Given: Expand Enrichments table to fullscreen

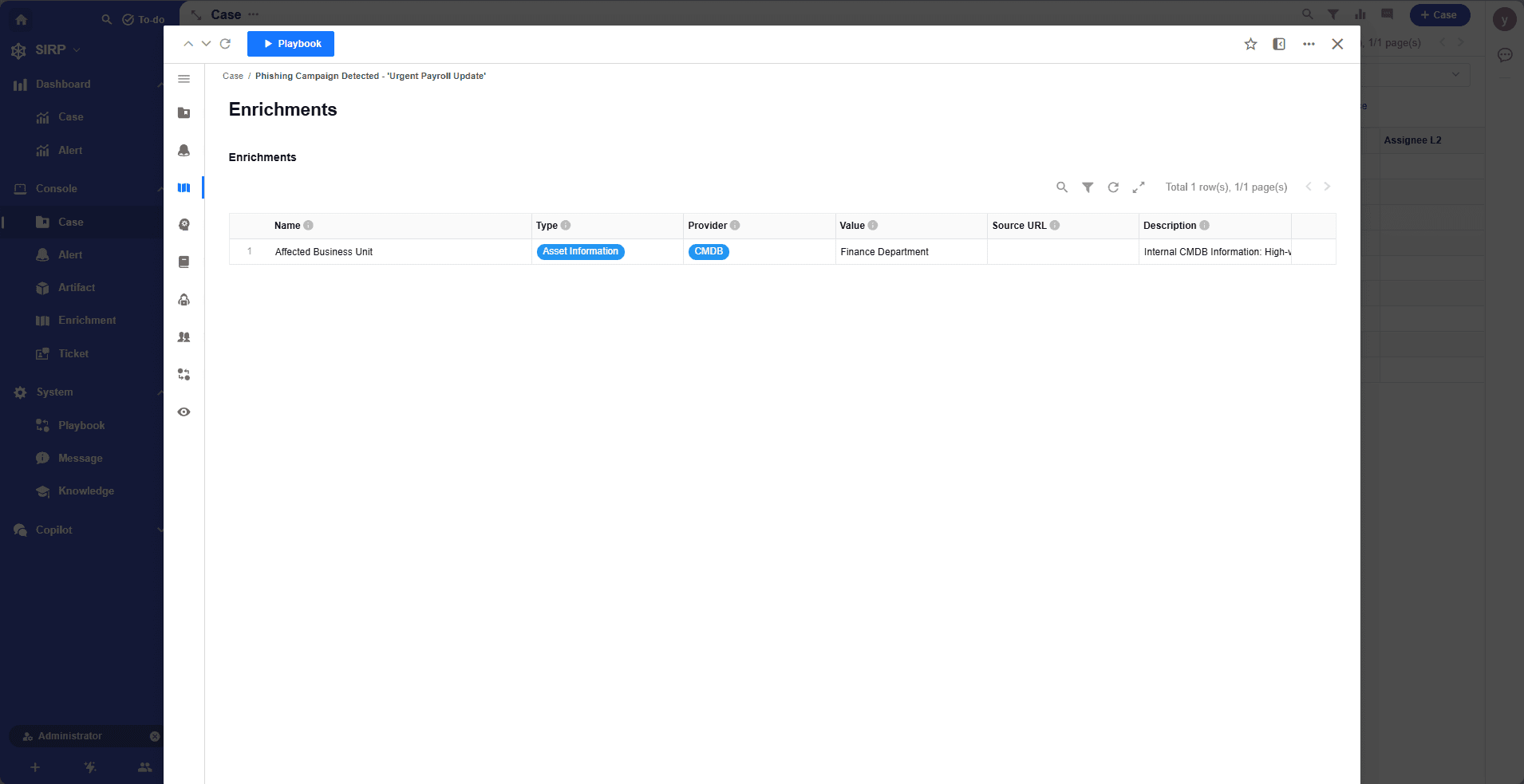Looking at the screenshot, I should click(x=1139, y=187).
